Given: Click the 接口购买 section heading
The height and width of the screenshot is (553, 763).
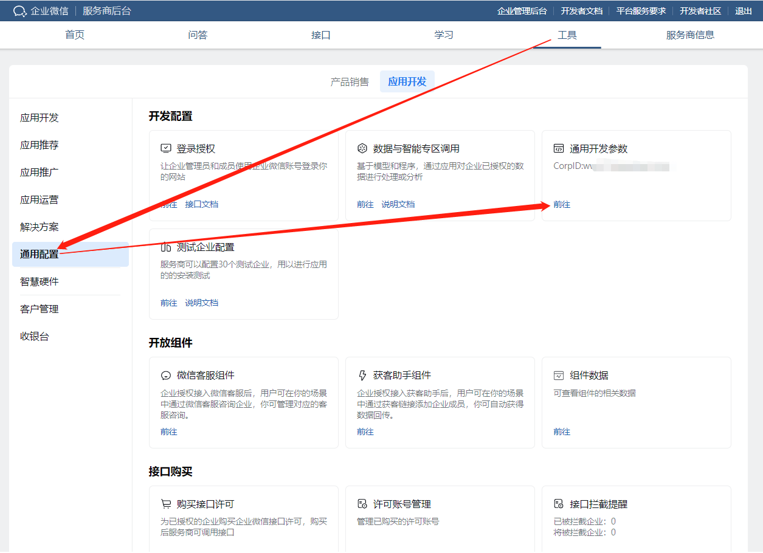Looking at the screenshot, I should [x=171, y=472].
